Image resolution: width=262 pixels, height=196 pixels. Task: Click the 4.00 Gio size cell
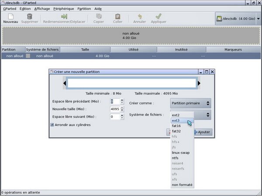[103, 56]
